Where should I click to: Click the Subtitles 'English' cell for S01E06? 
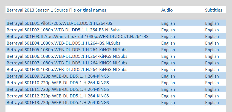pos(212,57)
